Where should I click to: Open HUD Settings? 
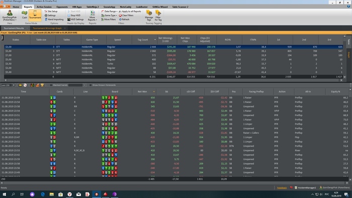[x=75, y=19]
